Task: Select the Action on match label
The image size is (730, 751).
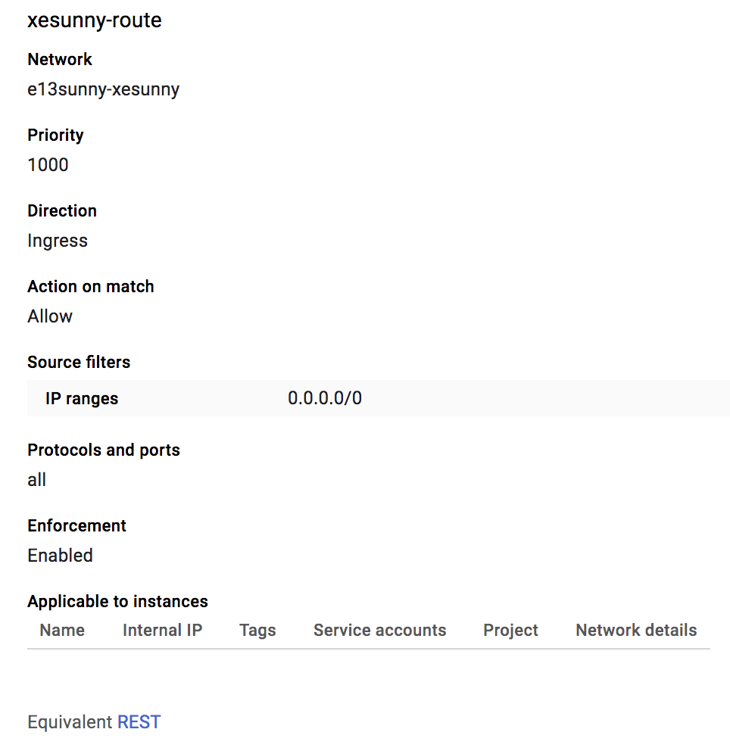Action: [91, 286]
